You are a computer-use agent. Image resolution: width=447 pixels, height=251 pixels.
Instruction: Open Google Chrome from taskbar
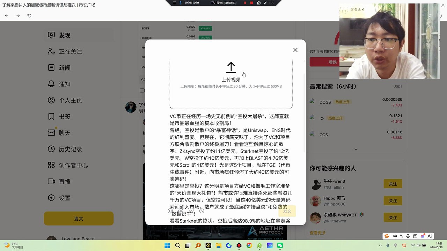click(249, 245)
